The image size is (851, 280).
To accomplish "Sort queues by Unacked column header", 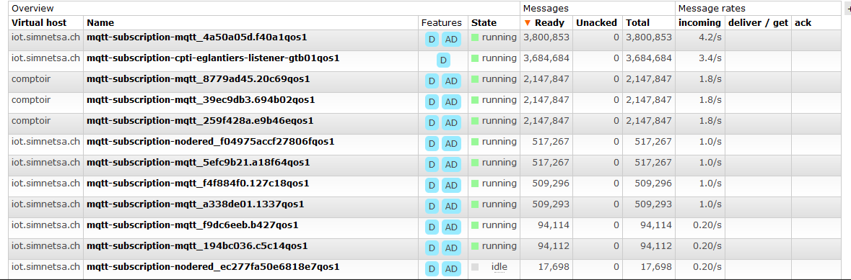I will point(596,23).
